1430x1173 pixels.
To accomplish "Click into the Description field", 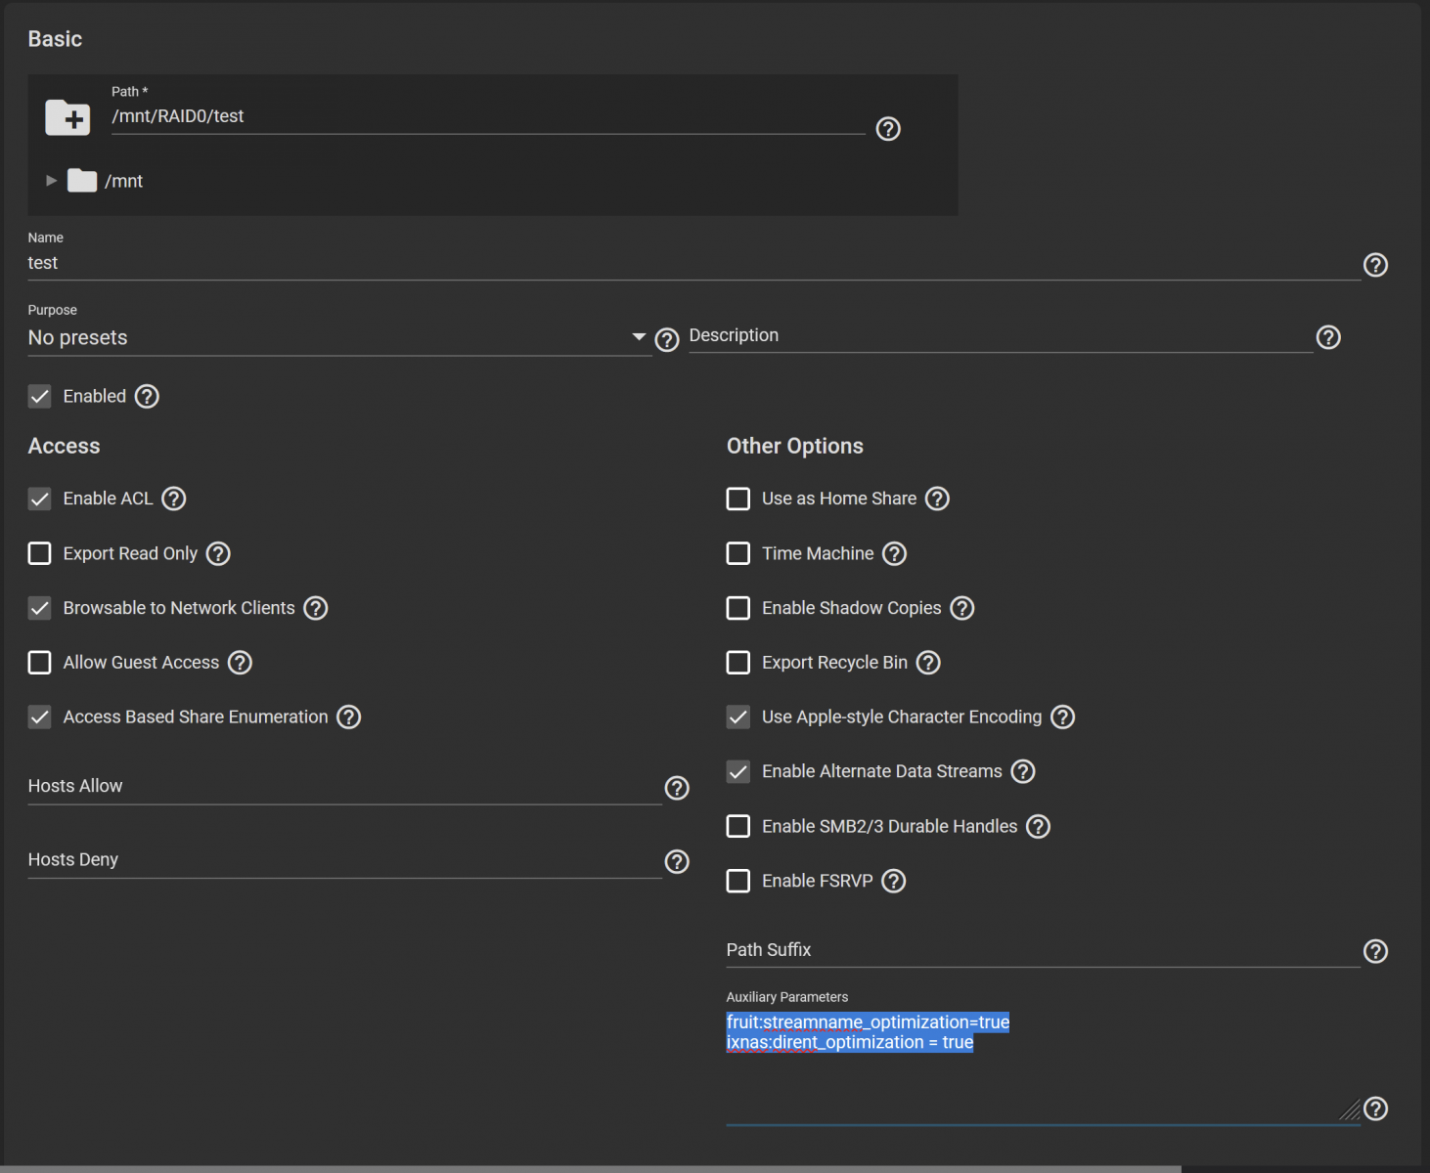I will 998,336.
